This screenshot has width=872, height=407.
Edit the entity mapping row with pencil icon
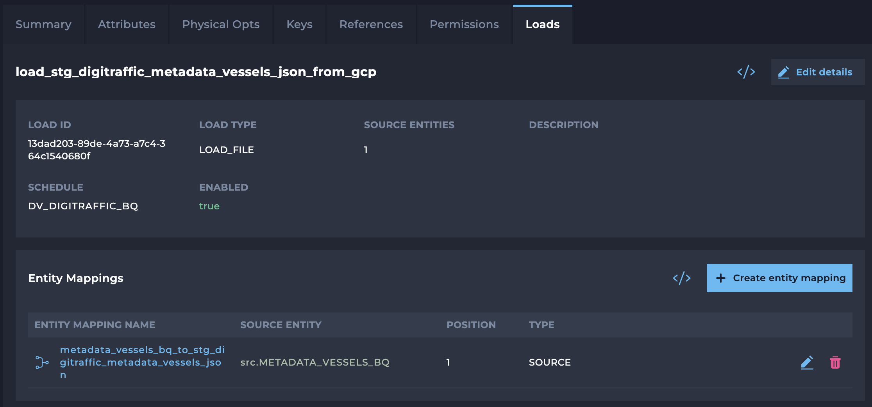coord(807,362)
